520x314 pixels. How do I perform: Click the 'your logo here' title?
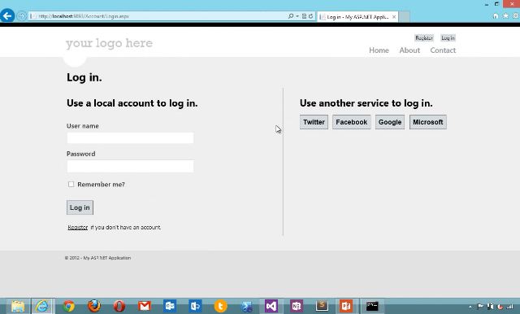click(x=109, y=43)
